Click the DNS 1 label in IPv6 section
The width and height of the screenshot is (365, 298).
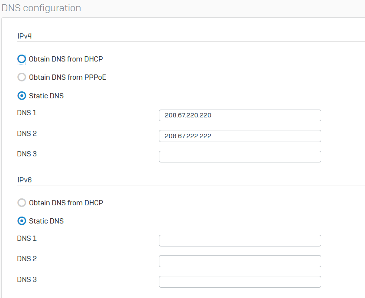[x=27, y=238]
